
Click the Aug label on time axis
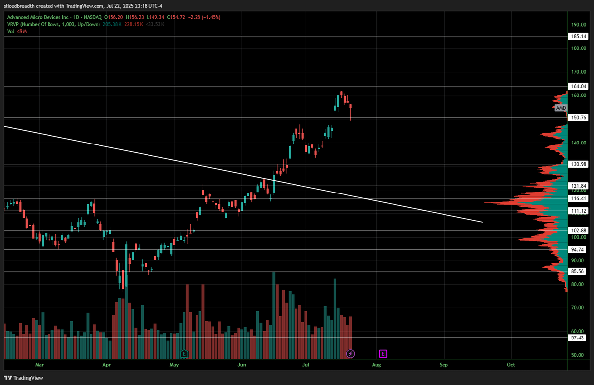(376, 365)
